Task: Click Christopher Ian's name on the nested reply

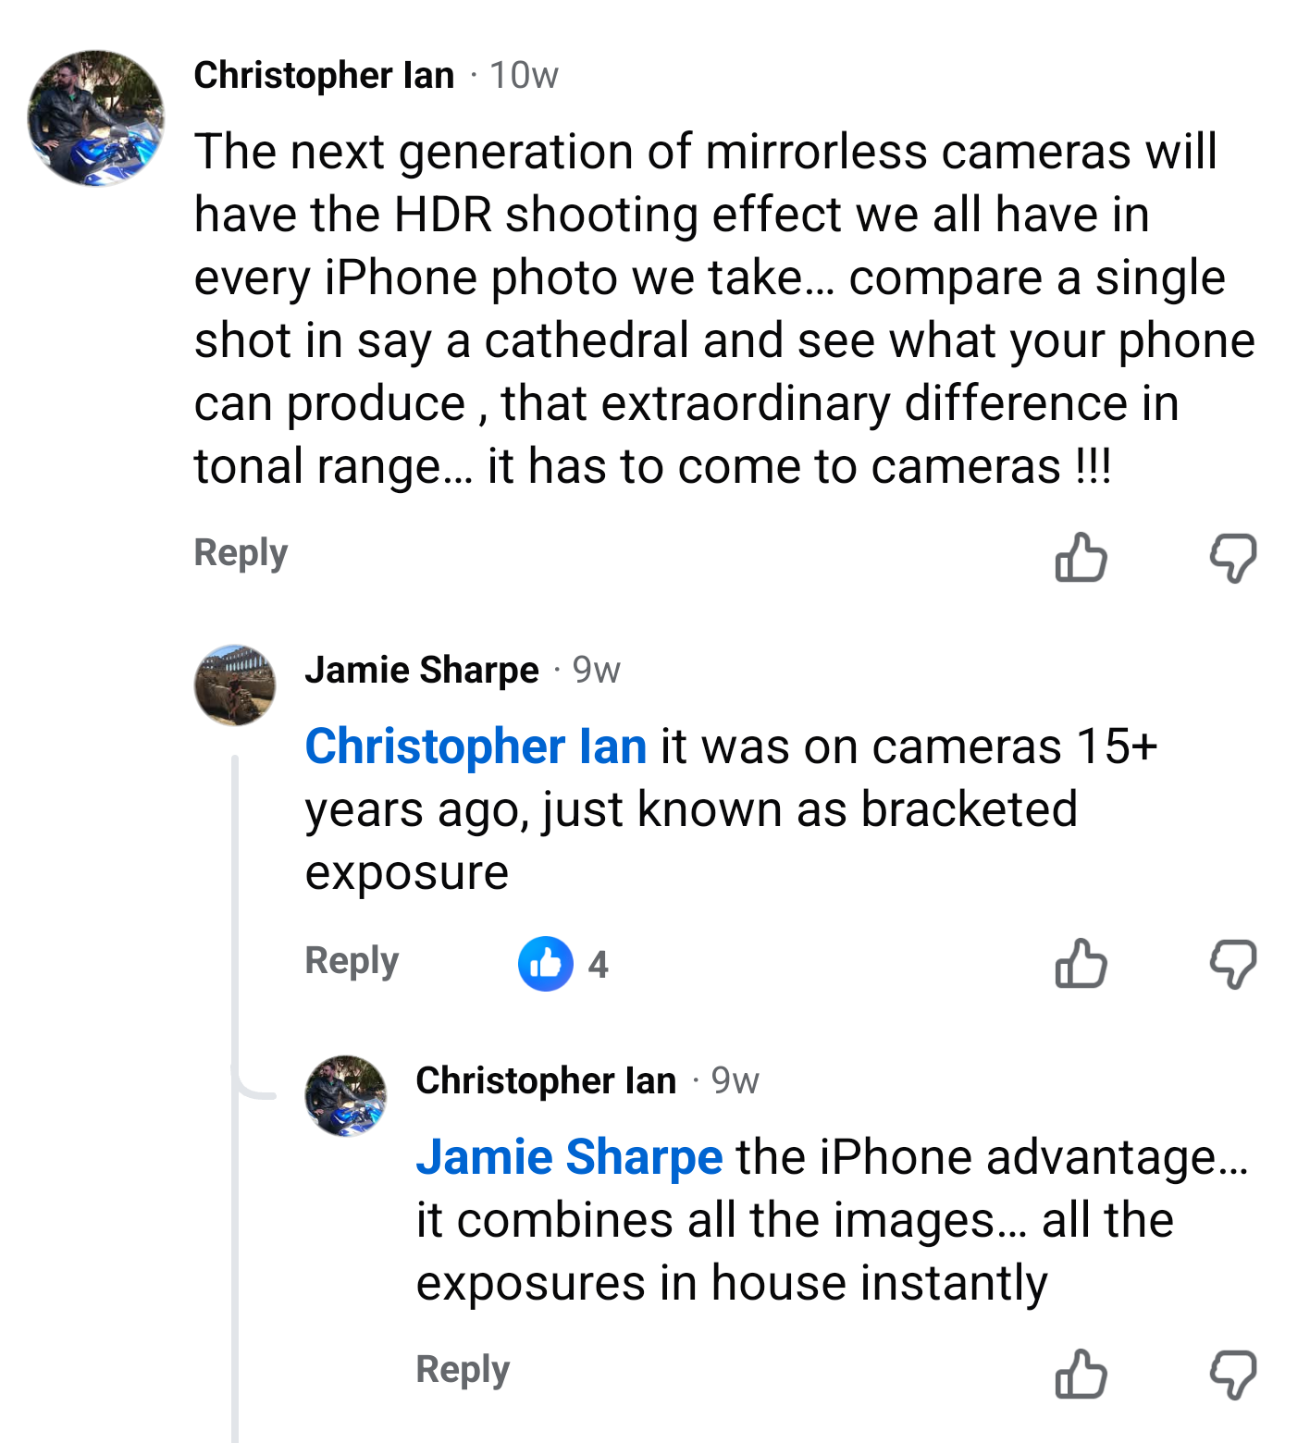Action: [x=546, y=1080]
